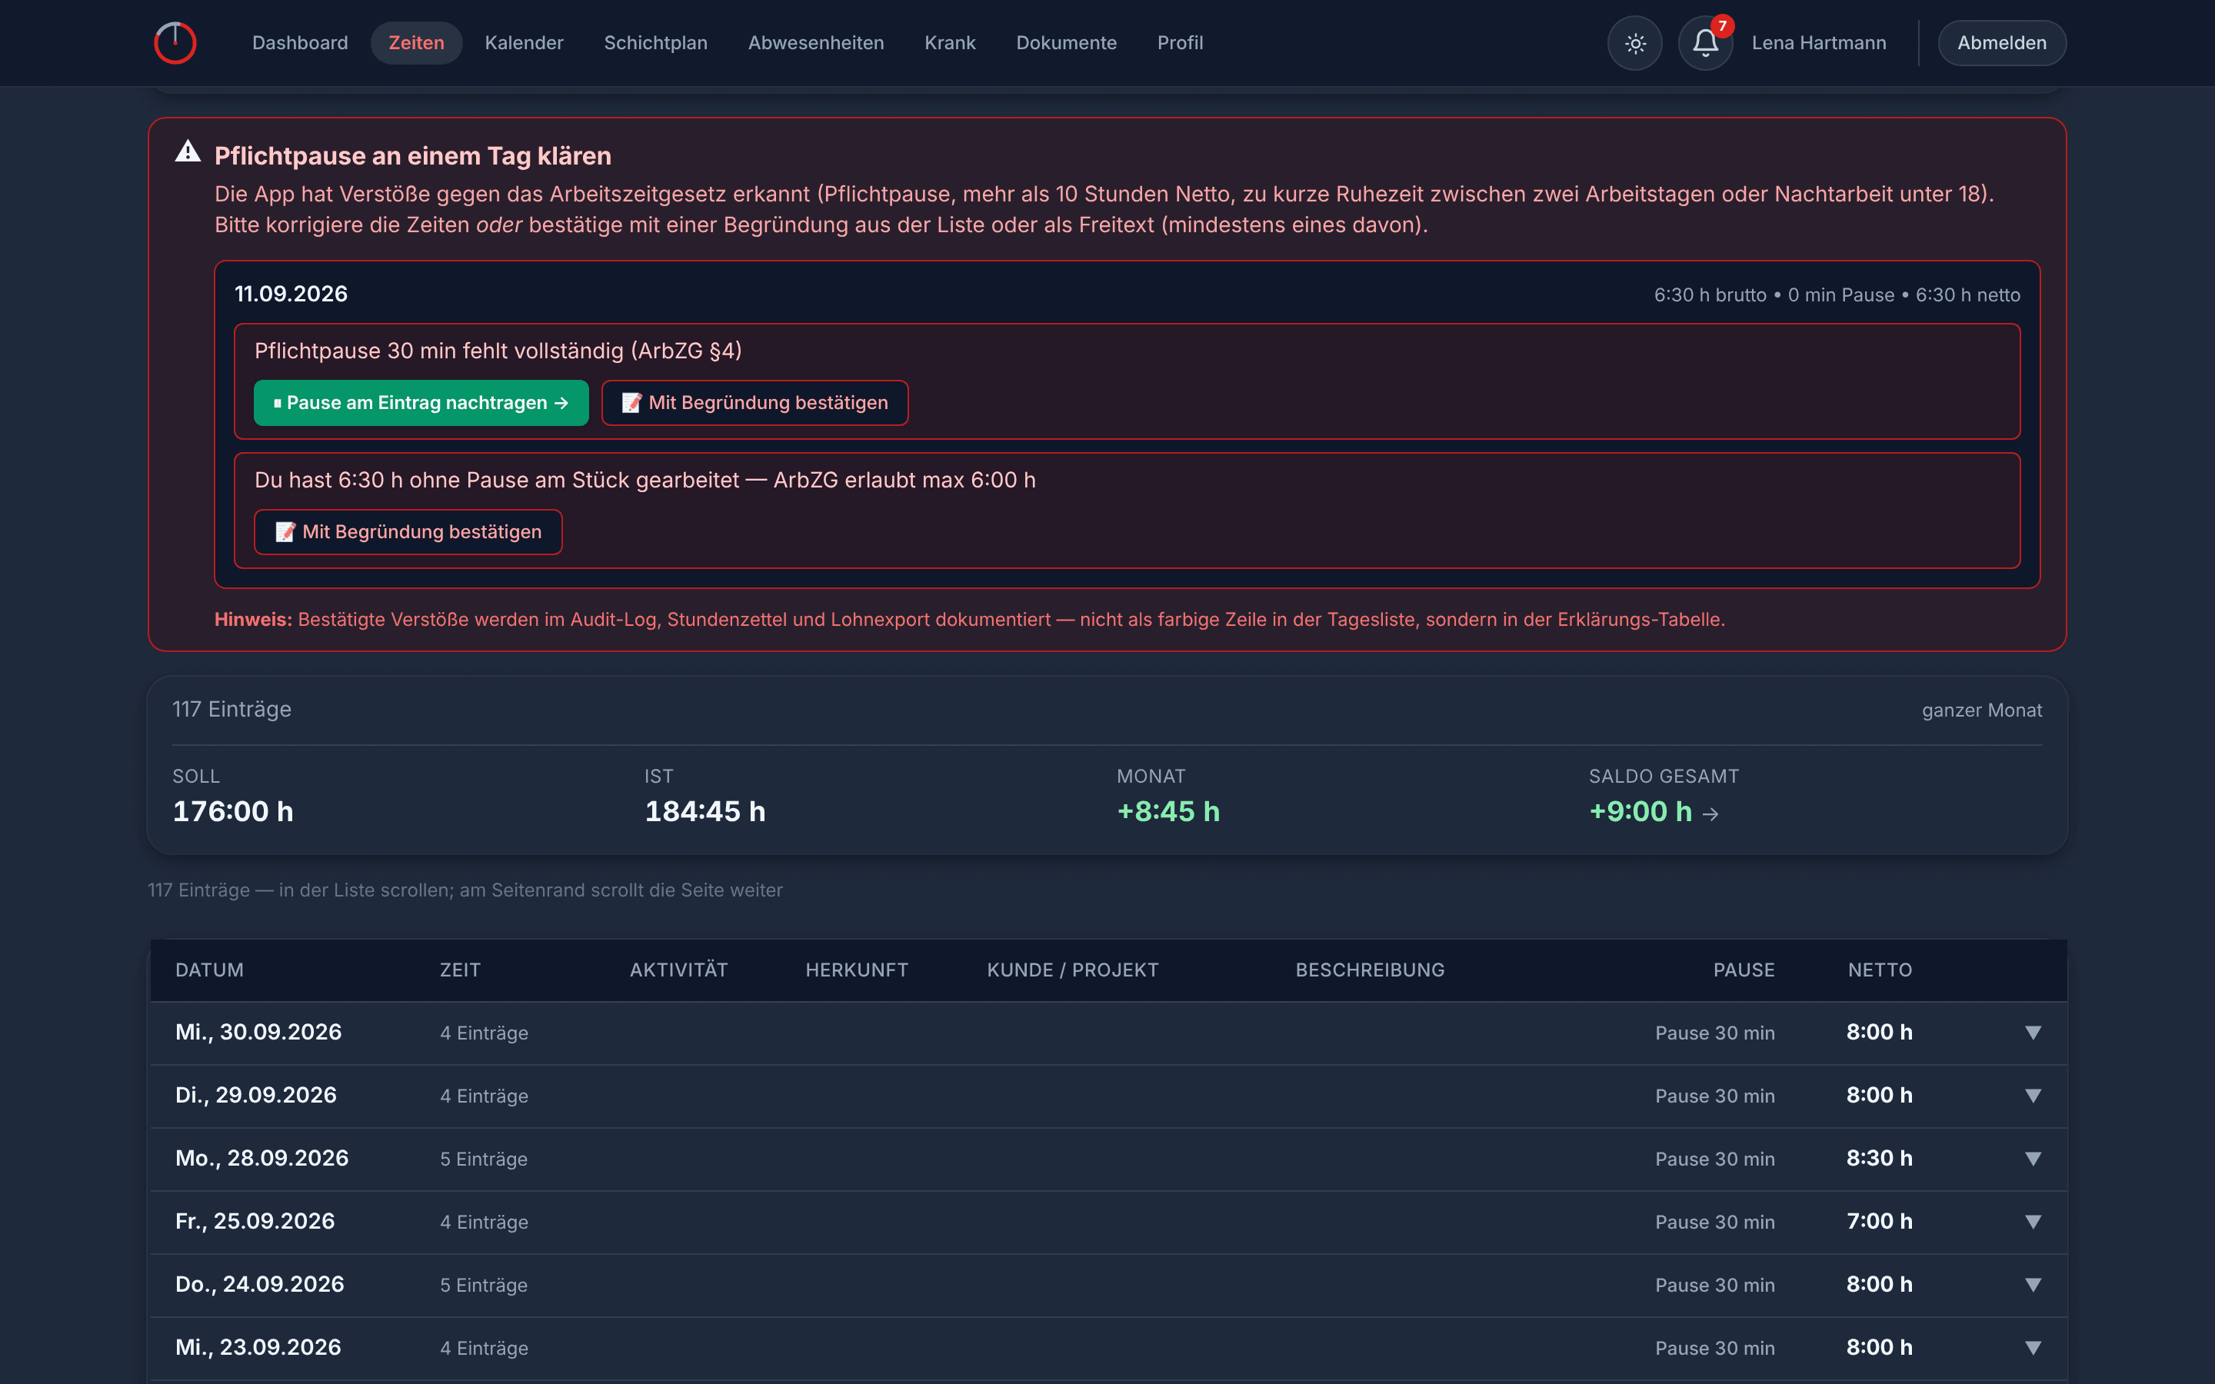Open Dokumente in the top navigation
Screen dimensions: 2215x1384
(x=1066, y=43)
